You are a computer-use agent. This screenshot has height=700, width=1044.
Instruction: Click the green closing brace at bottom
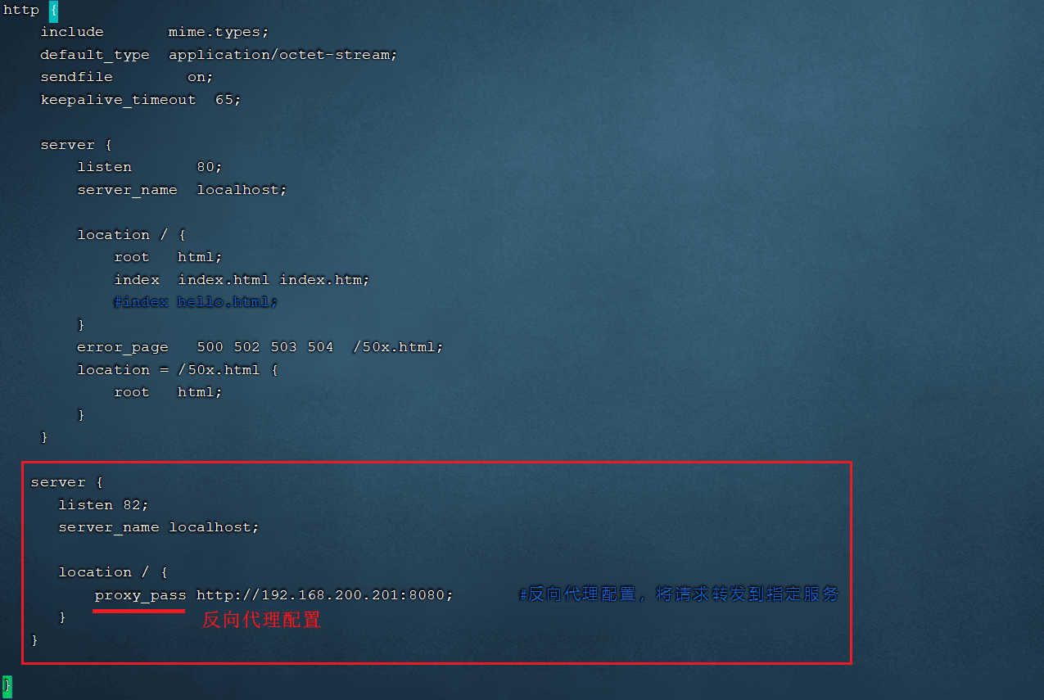(7, 686)
